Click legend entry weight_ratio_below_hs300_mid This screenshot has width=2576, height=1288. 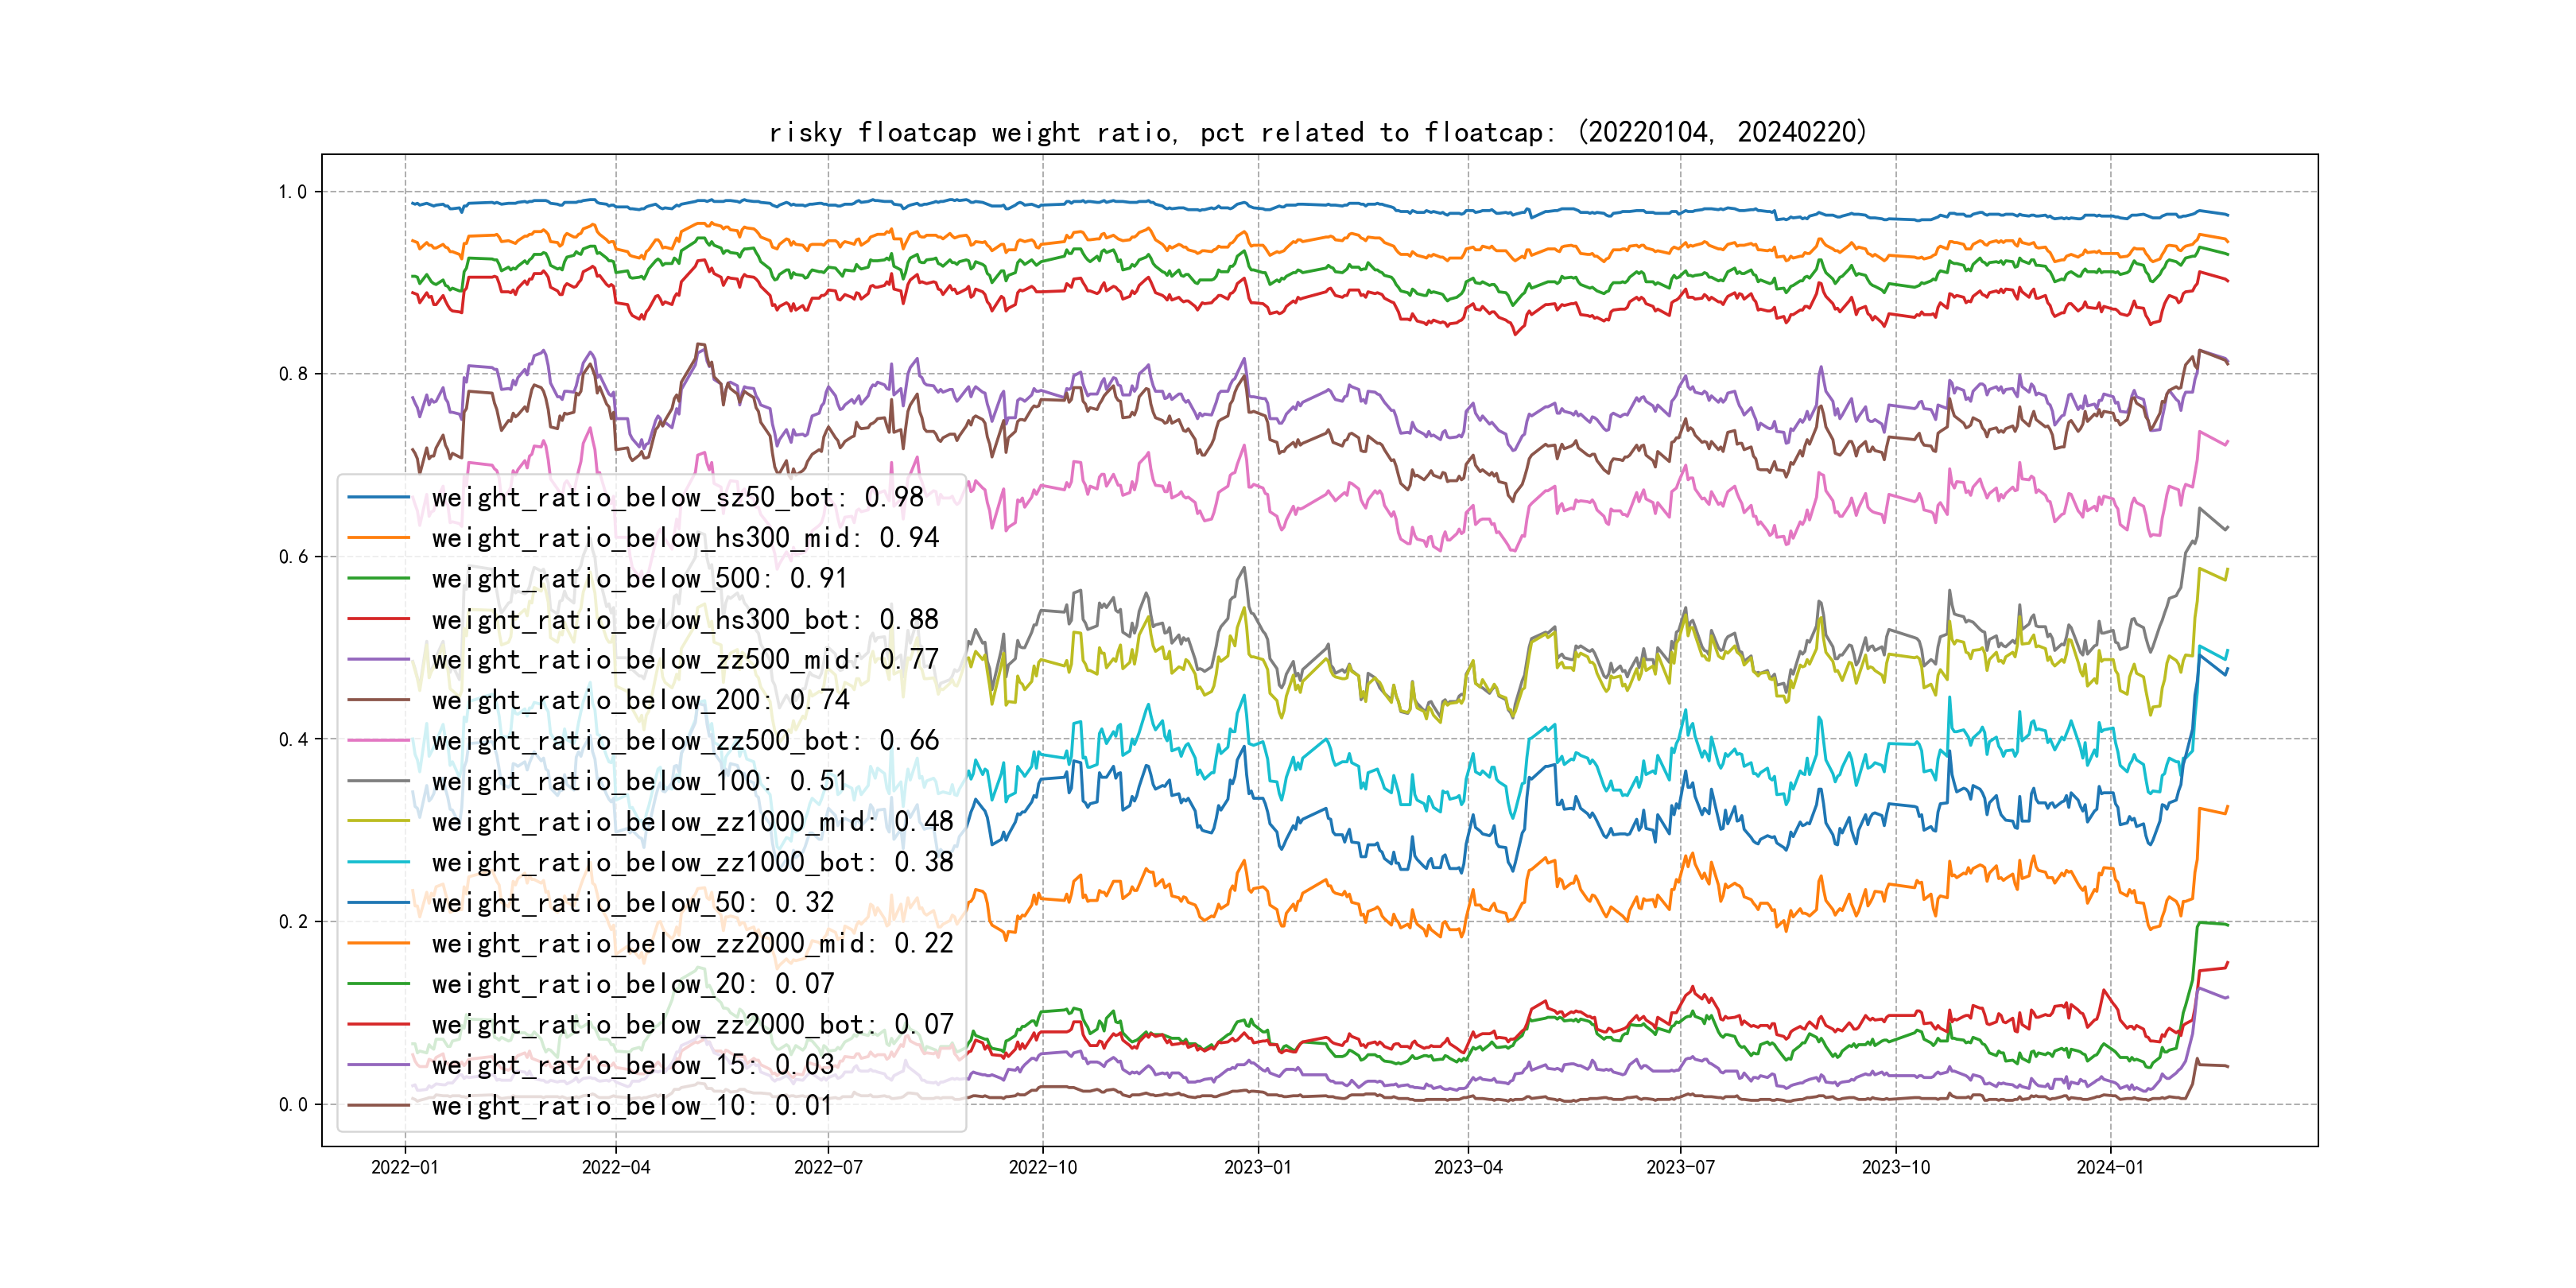tap(685, 538)
